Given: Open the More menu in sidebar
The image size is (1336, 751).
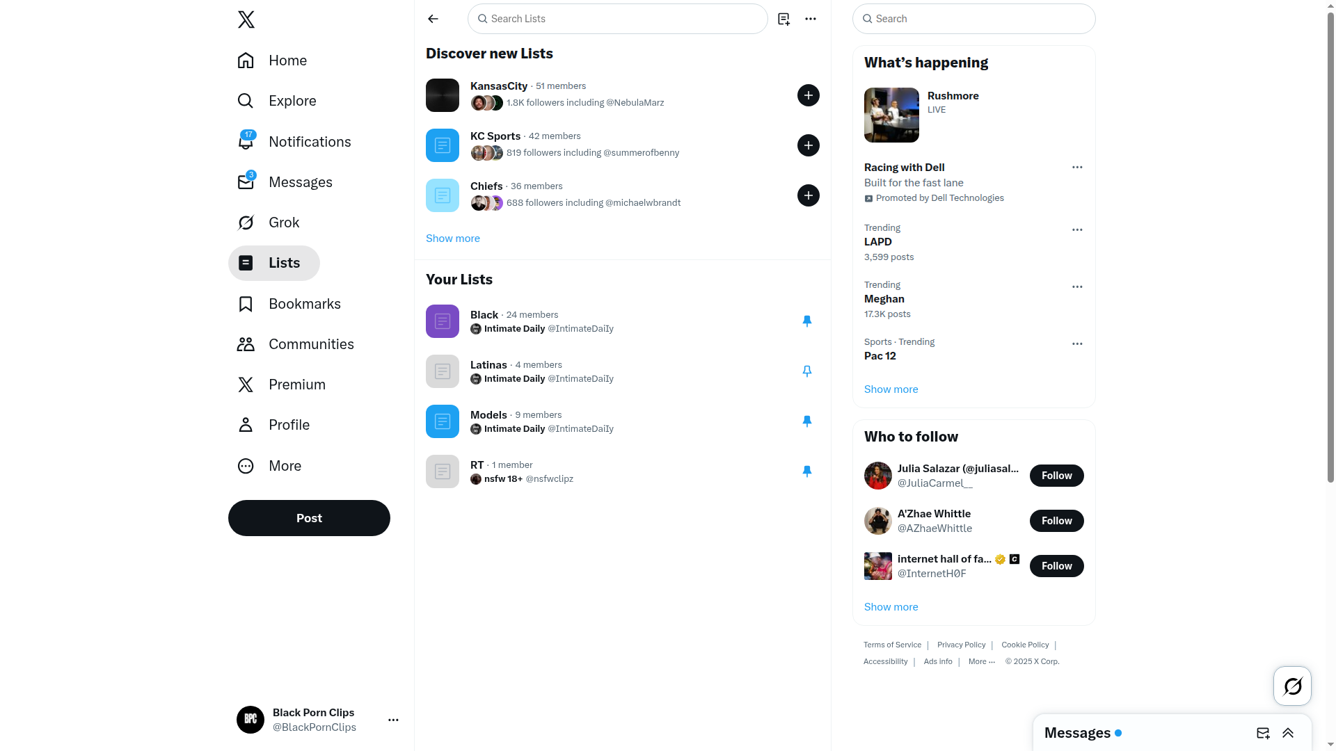Looking at the screenshot, I should [x=270, y=466].
